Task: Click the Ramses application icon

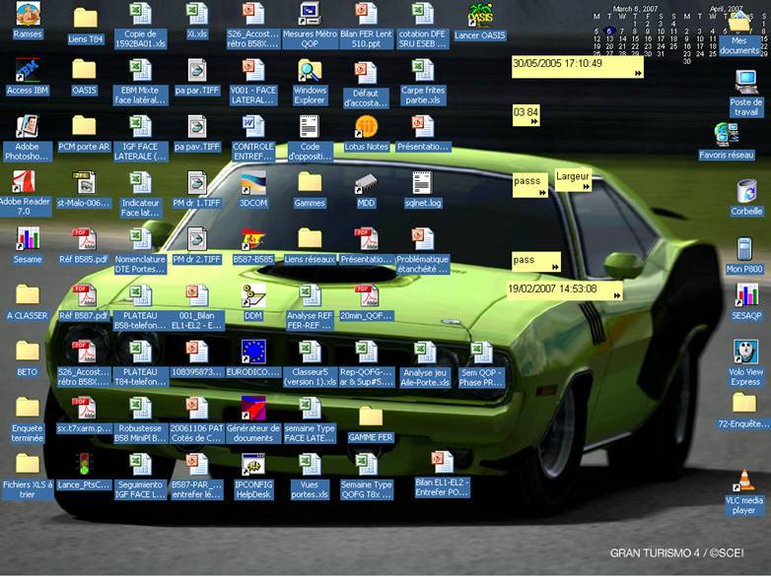Action: [x=28, y=15]
